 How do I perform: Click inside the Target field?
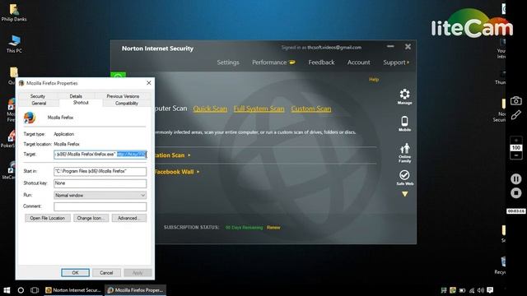pos(100,155)
